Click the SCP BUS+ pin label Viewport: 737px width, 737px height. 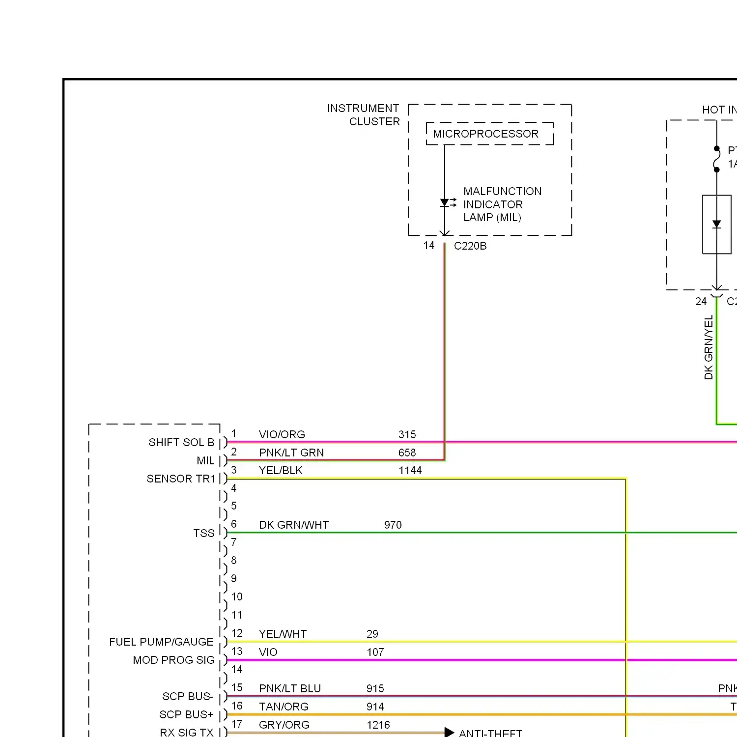coord(186,714)
